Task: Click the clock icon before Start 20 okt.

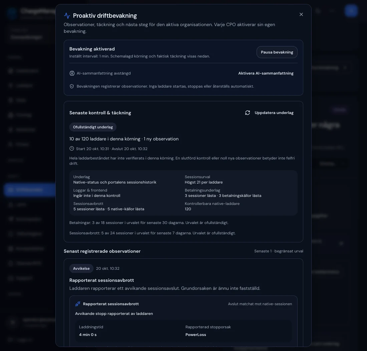Action: [x=72, y=149]
